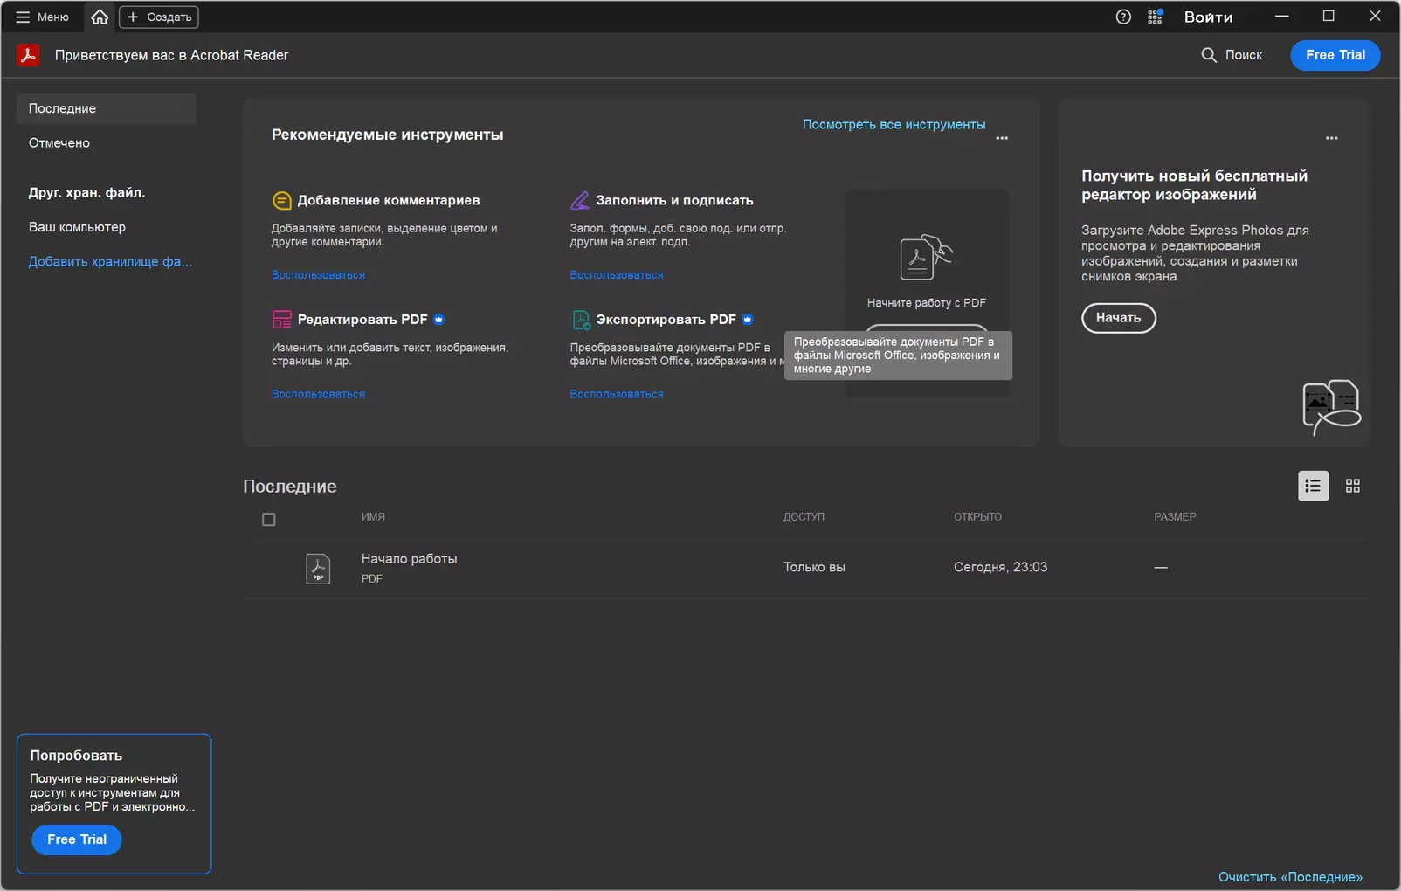Open Поиск search

click(x=1232, y=55)
